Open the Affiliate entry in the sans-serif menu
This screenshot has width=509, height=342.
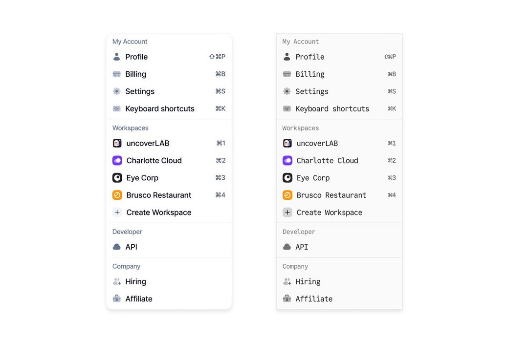138,299
